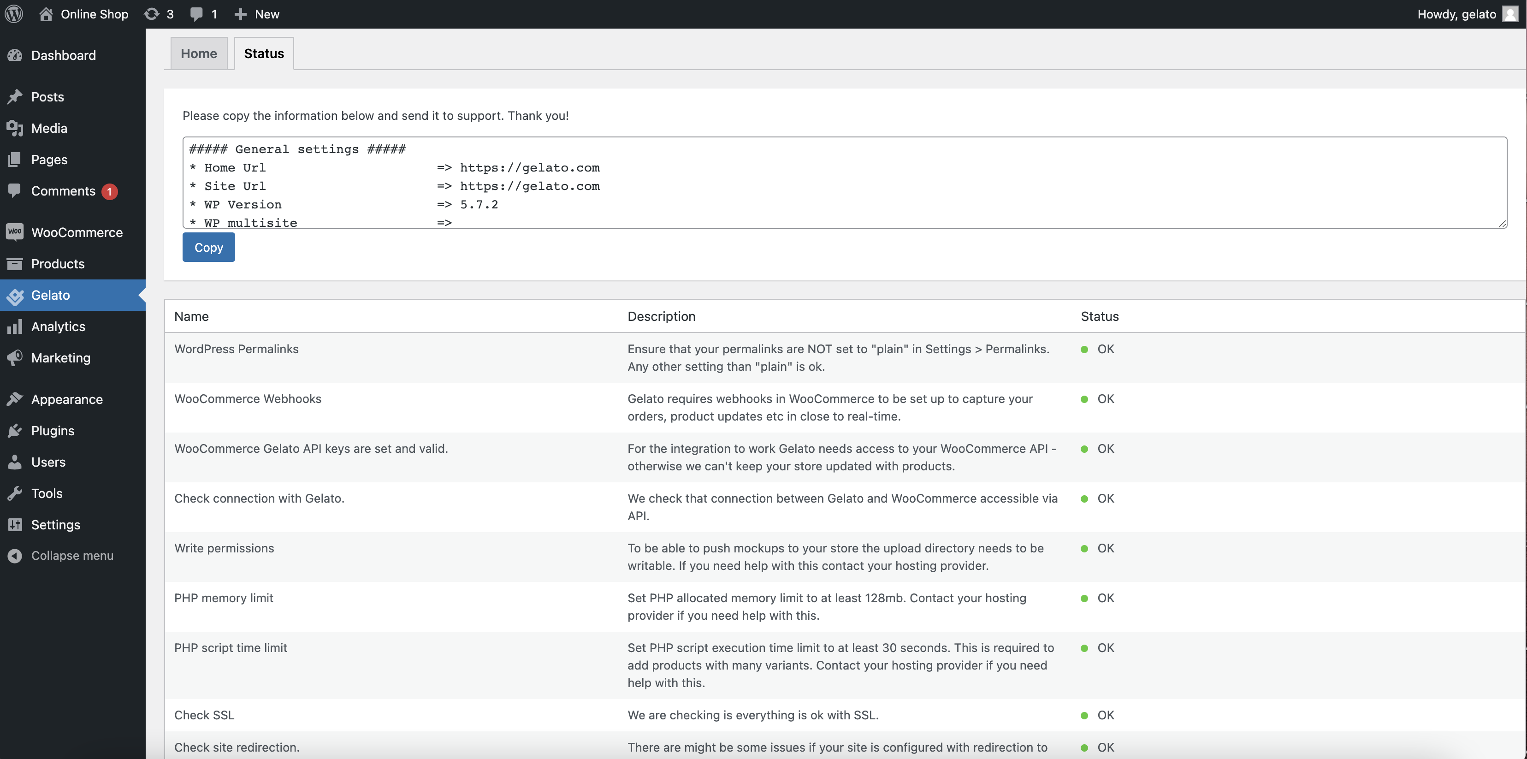
Task: Click the Write permissions row name
Action: coord(224,548)
